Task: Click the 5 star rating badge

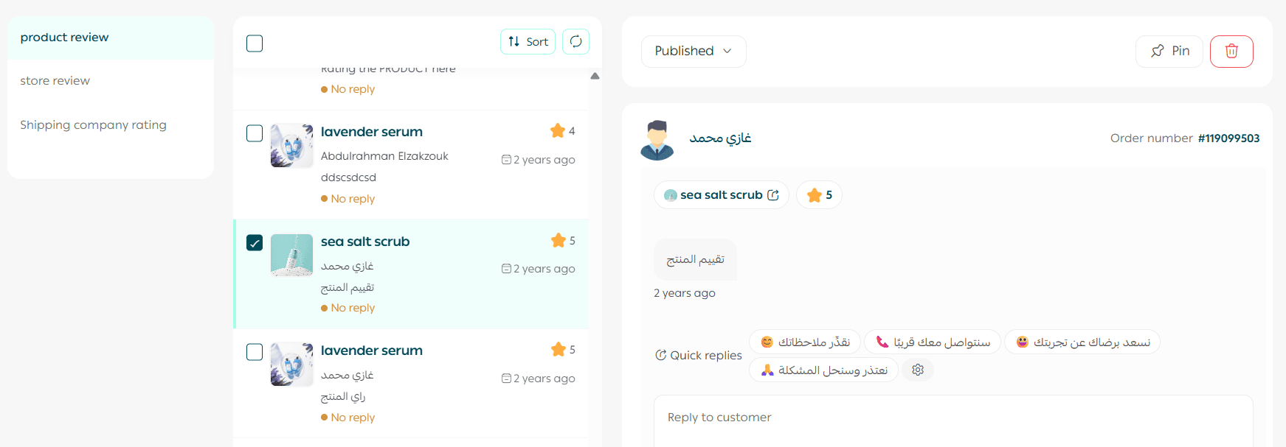Action: tap(819, 195)
